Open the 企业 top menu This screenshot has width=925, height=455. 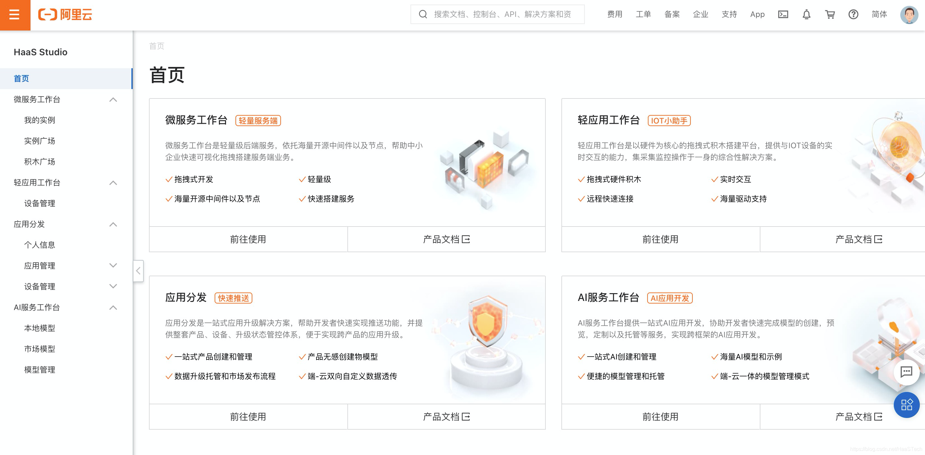(700, 14)
